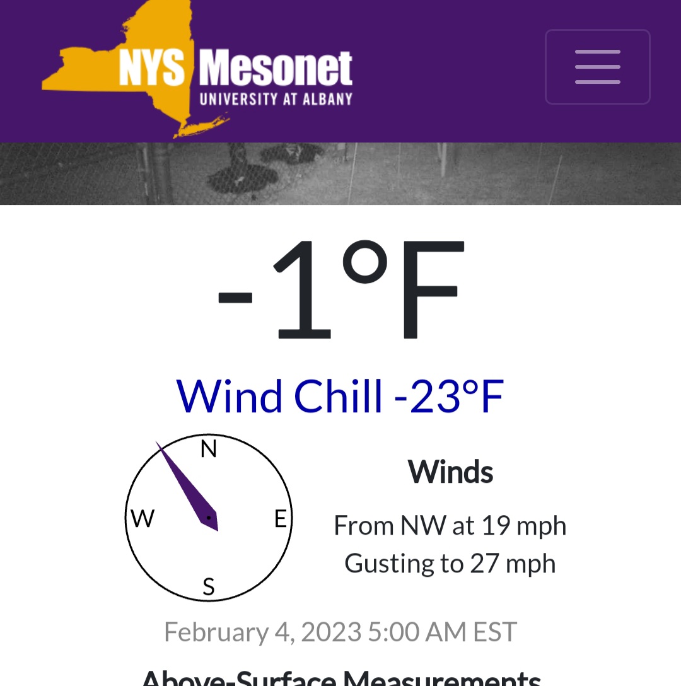Image resolution: width=681 pixels, height=686 pixels.
Task: Open the station camera image
Action: [340, 173]
